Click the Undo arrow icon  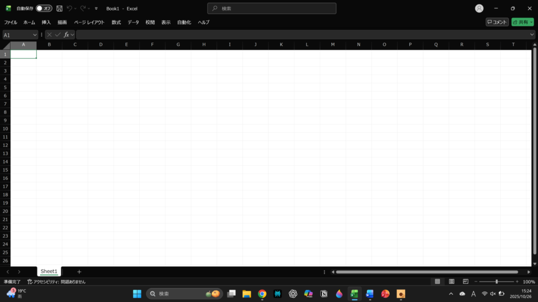[x=69, y=8]
